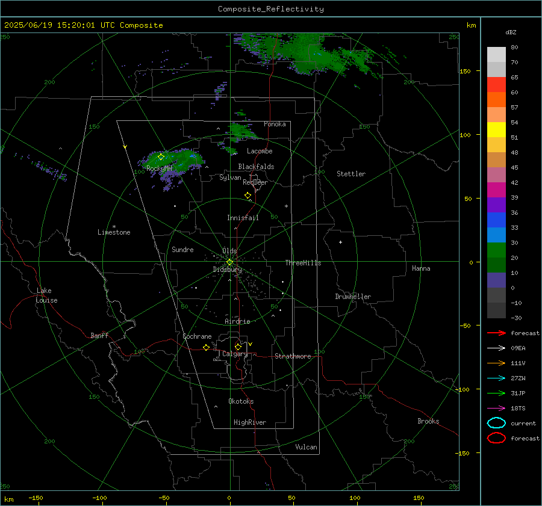Click the Lake Louise label
The image size is (542, 506).
pos(46,295)
